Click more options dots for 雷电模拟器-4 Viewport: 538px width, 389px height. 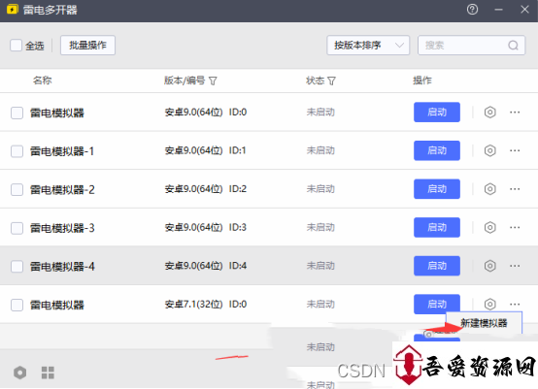pyautogui.click(x=515, y=266)
